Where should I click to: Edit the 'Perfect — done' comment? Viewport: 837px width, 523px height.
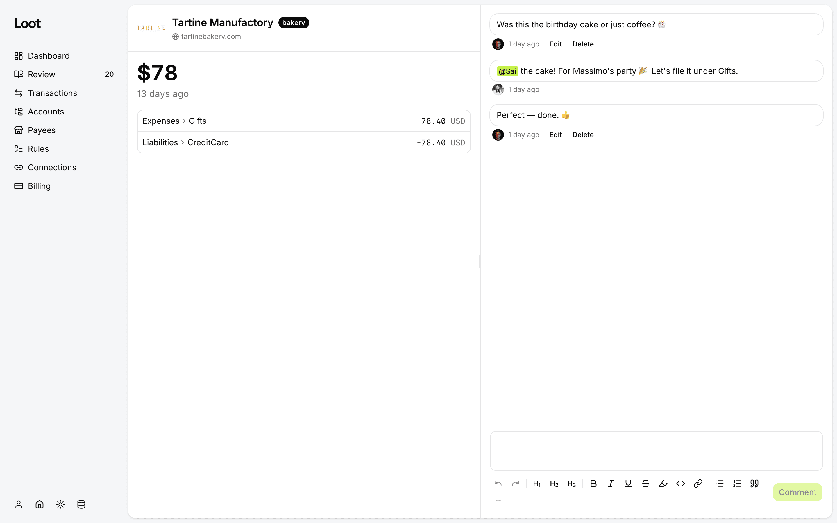[555, 135]
